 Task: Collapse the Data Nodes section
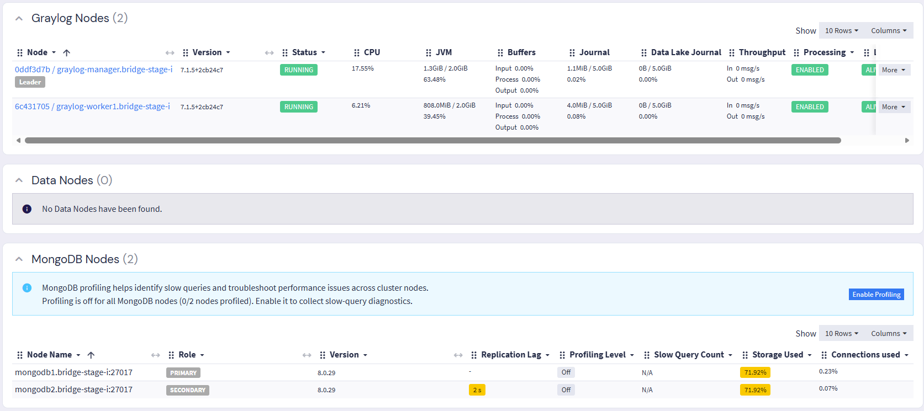(19, 180)
